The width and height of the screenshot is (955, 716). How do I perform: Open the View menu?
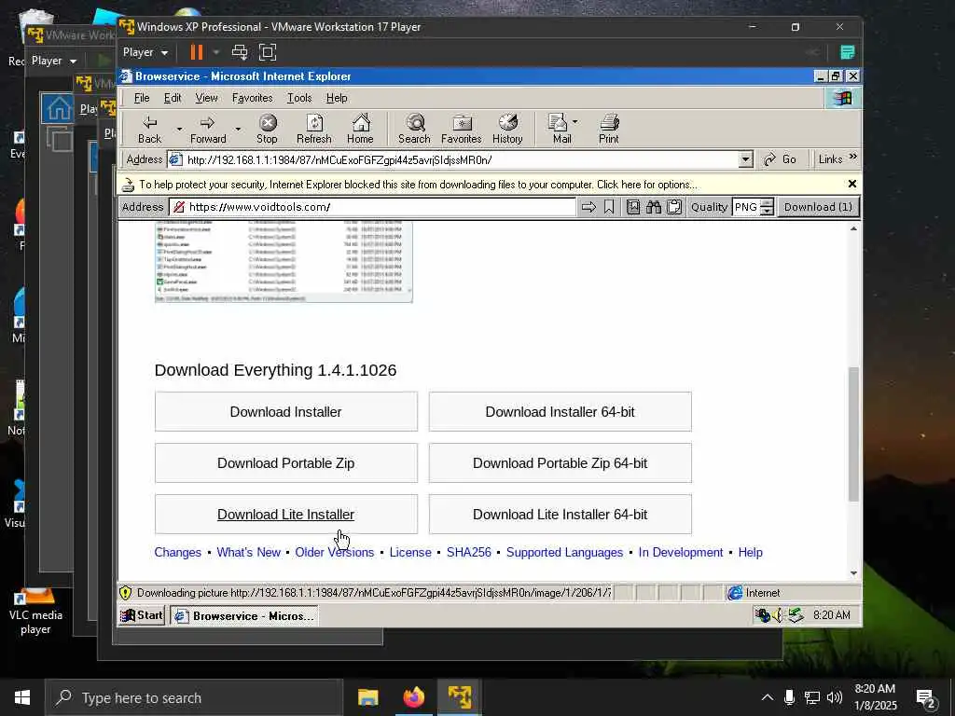(206, 98)
